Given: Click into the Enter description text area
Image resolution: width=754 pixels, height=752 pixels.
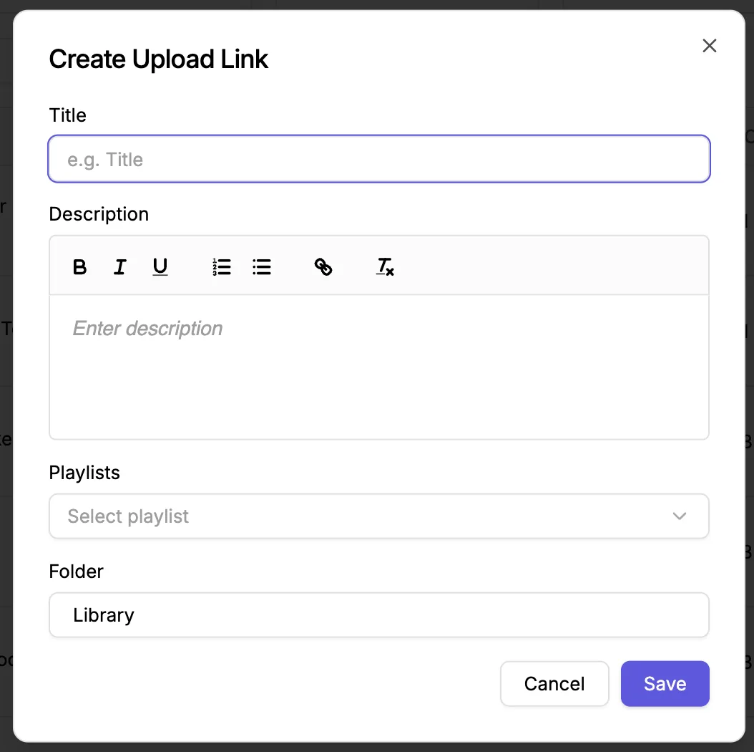Looking at the screenshot, I should pyautogui.click(x=379, y=367).
